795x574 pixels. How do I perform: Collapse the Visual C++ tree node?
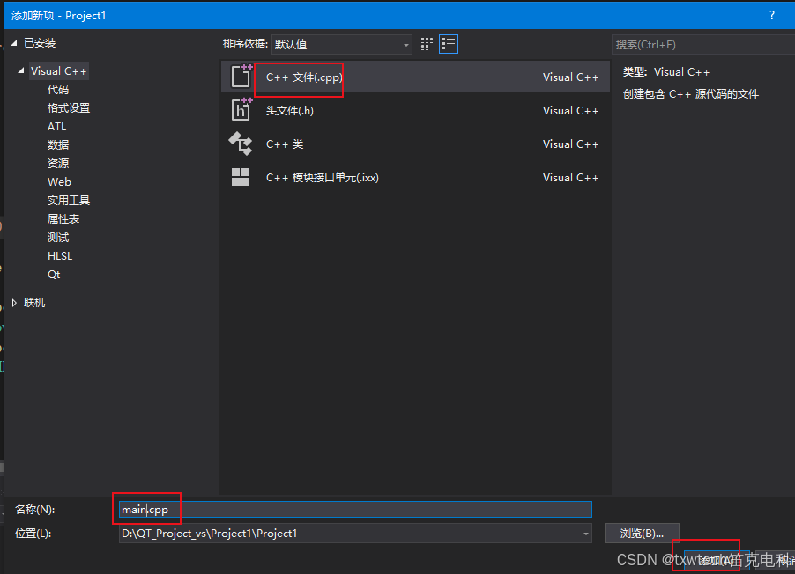coord(21,71)
